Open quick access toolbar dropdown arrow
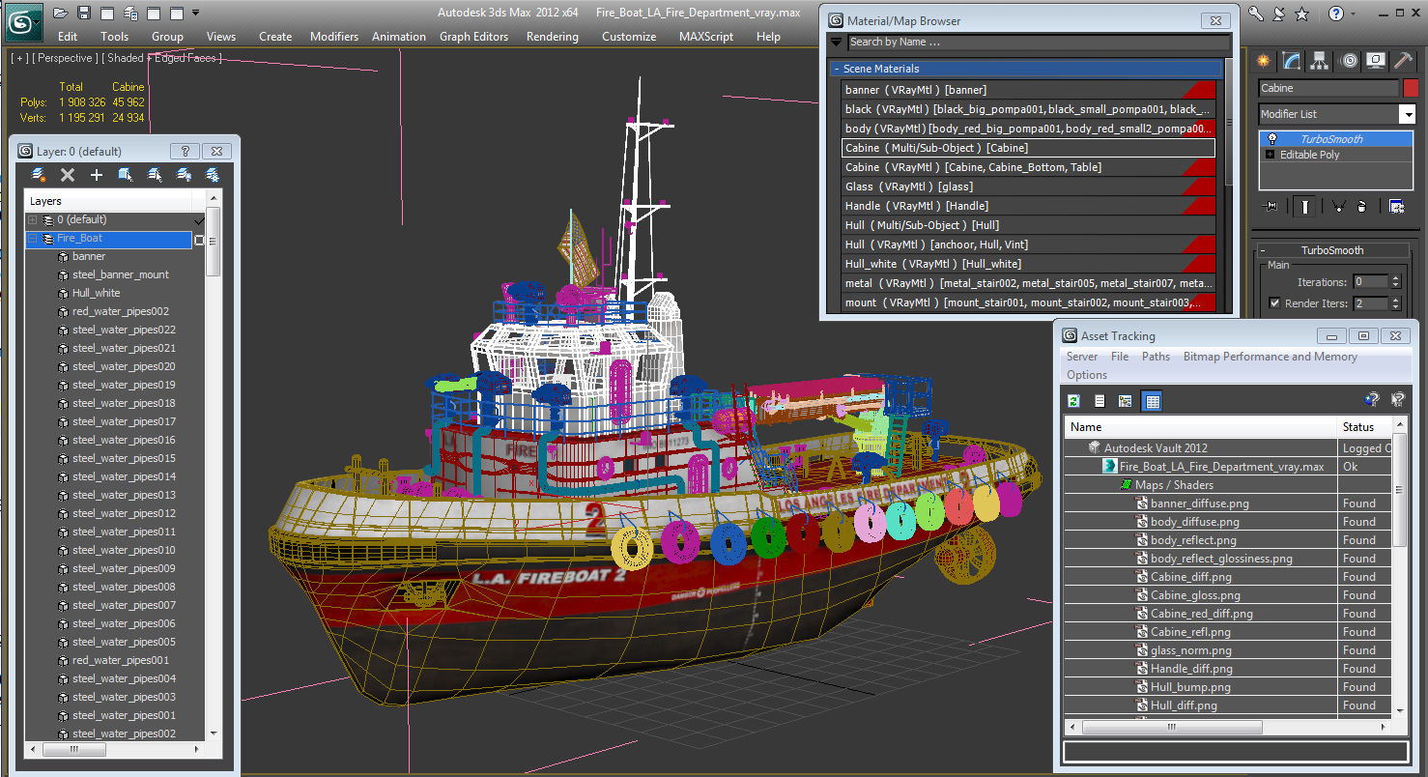The height and width of the screenshot is (777, 1428). pos(196,13)
